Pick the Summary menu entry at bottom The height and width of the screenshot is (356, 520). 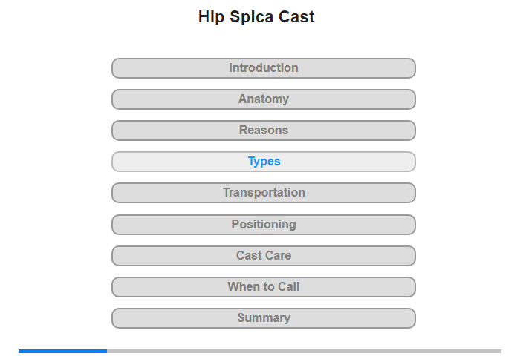263,318
